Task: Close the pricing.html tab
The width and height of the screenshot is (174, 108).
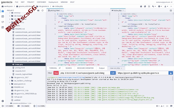Action: pos(61,11)
